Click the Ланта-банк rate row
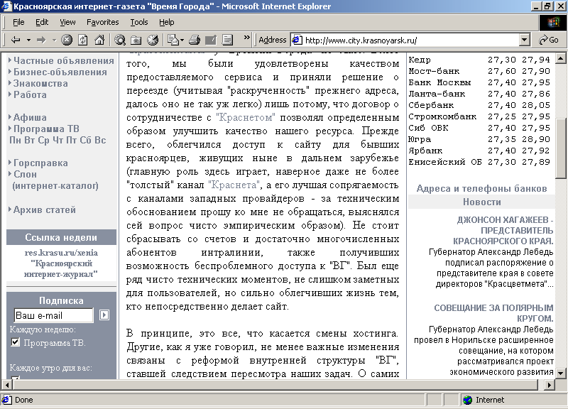Image resolution: width=568 pixels, height=409 pixels. tap(479, 94)
